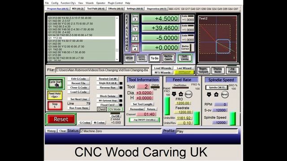Click Set Next Line
This screenshot has width=287, height=161.
(78, 99)
